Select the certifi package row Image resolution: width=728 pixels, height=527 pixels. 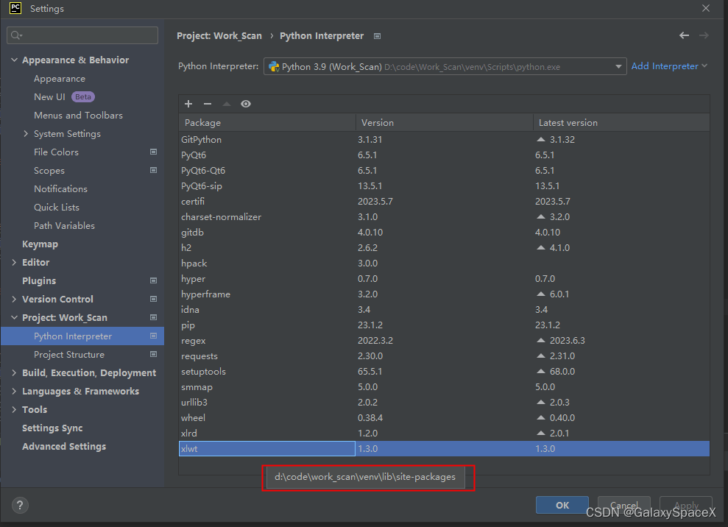pos(445,202)
